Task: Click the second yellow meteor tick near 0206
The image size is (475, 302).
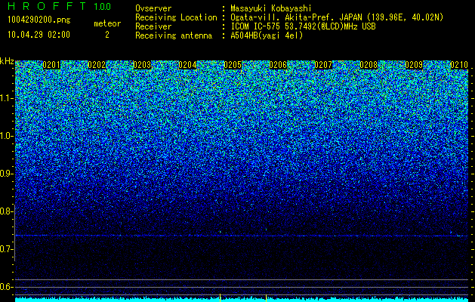Action: pyautogui.click(x=266, y=297)
